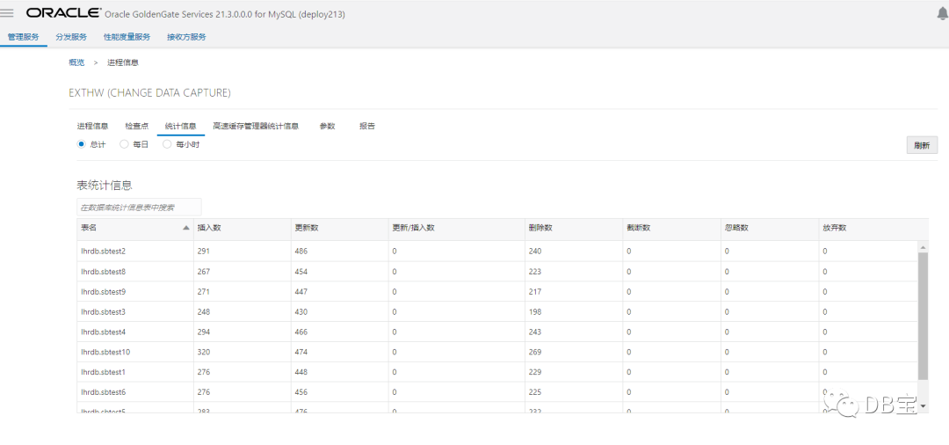This screenshot has width=949, height=445.
Task: Open the 参数 sub-tab
Action: tap(328, 126)
